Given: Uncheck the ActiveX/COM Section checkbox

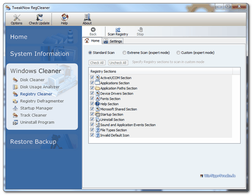Looking at the screenshot, I should pos(92,77).
